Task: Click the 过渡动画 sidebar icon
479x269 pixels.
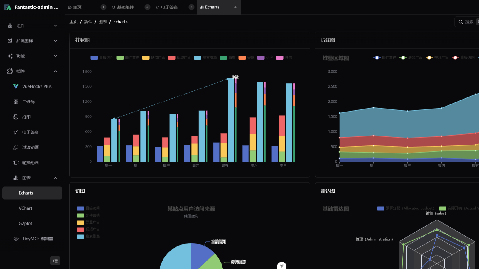Action: click(x=16, y=147)
